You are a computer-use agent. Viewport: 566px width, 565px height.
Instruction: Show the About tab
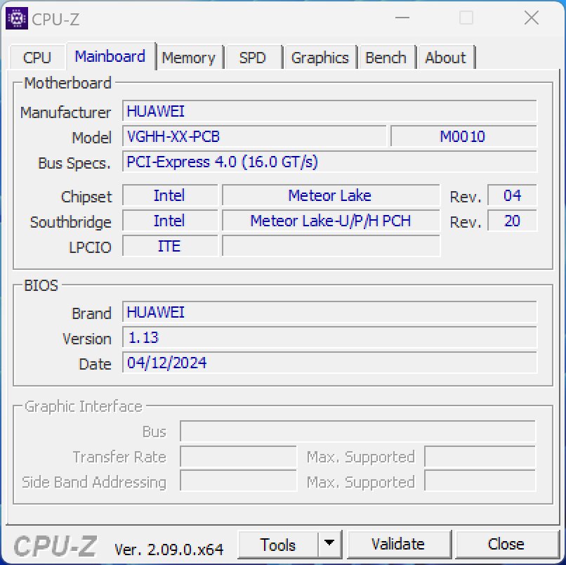[445, 58]
